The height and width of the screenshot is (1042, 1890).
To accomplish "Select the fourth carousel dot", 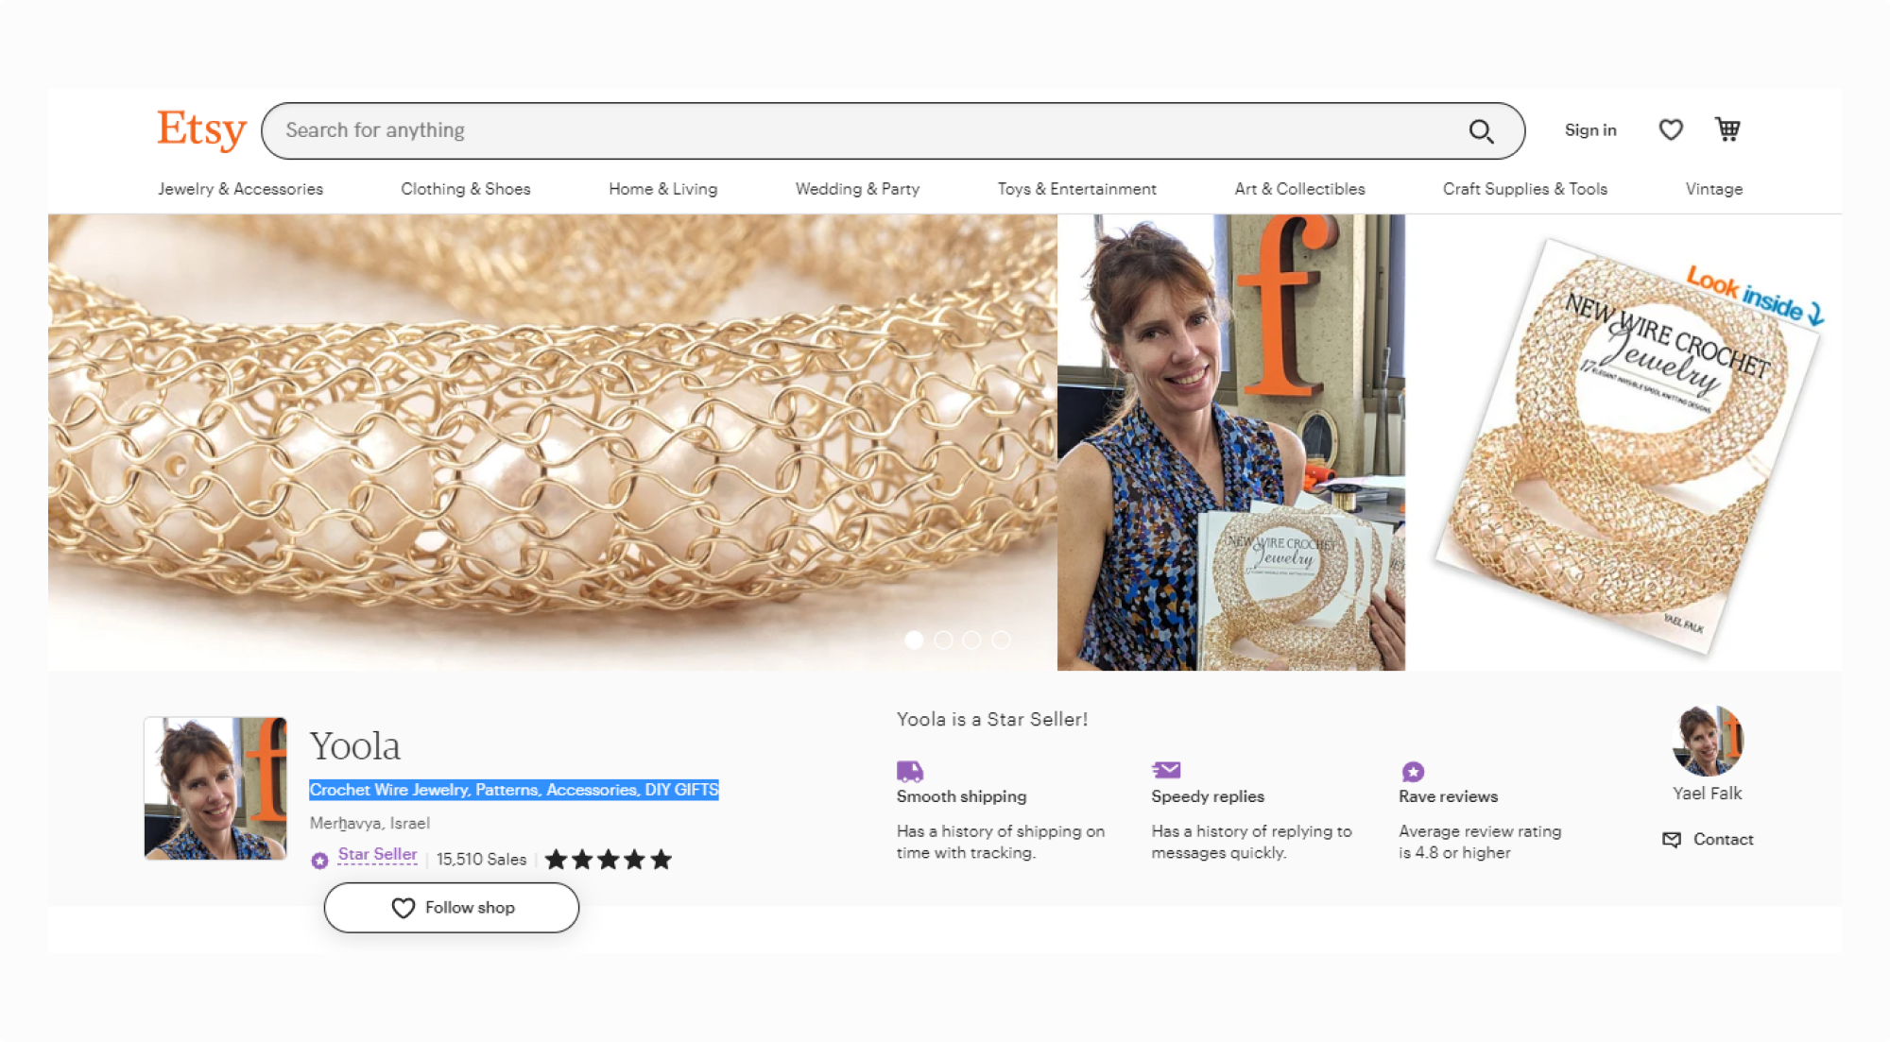I will (x=1001, y=640).
